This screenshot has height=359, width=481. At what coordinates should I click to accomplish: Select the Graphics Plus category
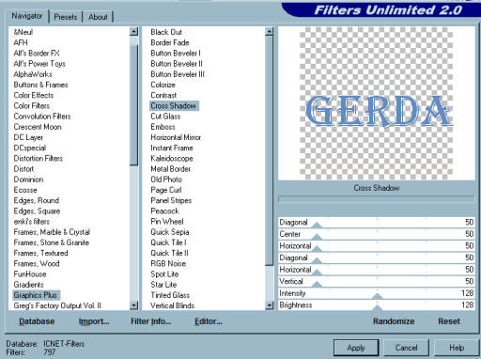point(36,295)
